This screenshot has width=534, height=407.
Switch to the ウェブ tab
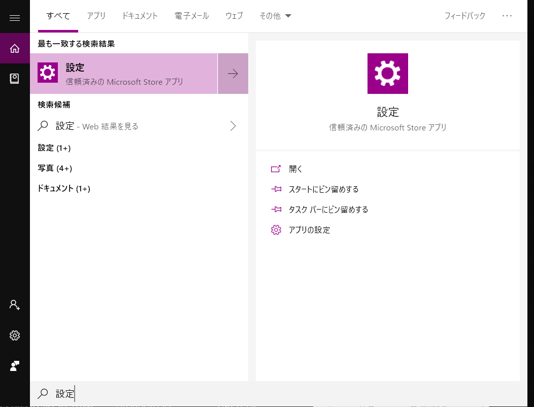point(235,16)
